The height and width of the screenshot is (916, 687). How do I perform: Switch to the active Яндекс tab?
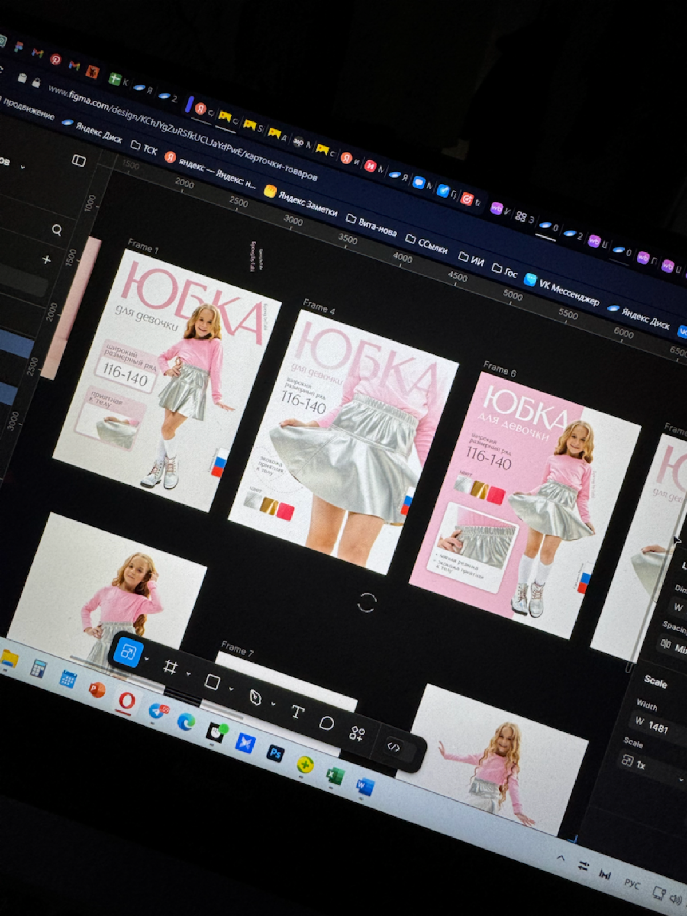point(203,109)
